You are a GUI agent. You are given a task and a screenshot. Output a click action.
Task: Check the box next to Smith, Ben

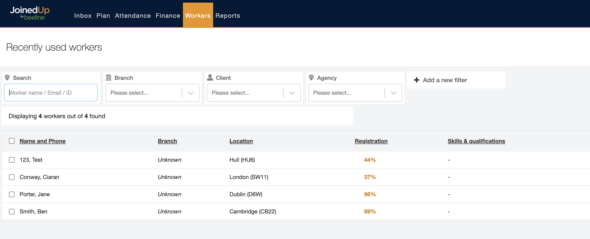click(x=12, y=212)
